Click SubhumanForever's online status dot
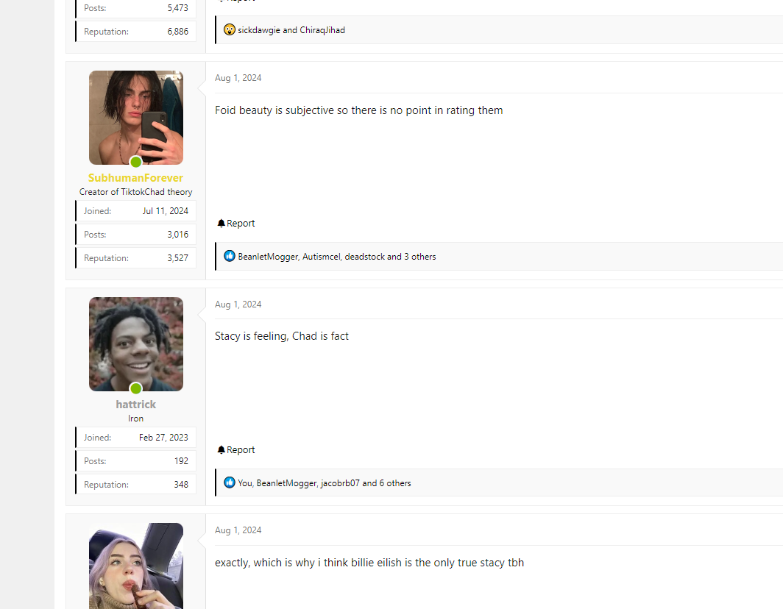This screenshot has height=609, width=783. [136, 162]
